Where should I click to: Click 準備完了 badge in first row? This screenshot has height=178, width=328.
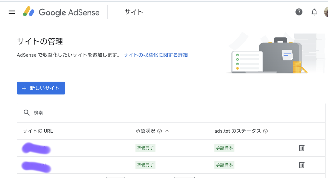[x=146, y=148]
